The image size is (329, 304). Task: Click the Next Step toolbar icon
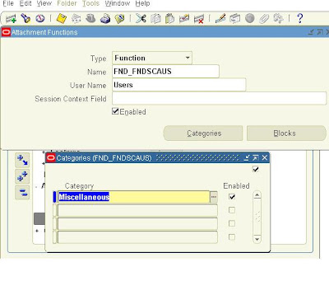(76, 19)
